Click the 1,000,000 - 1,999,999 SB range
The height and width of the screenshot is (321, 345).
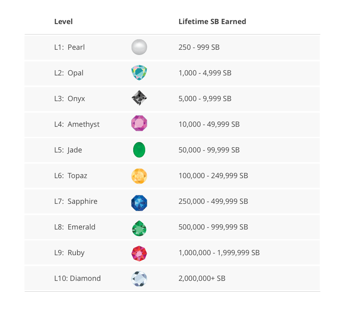[x=219, y=253]
